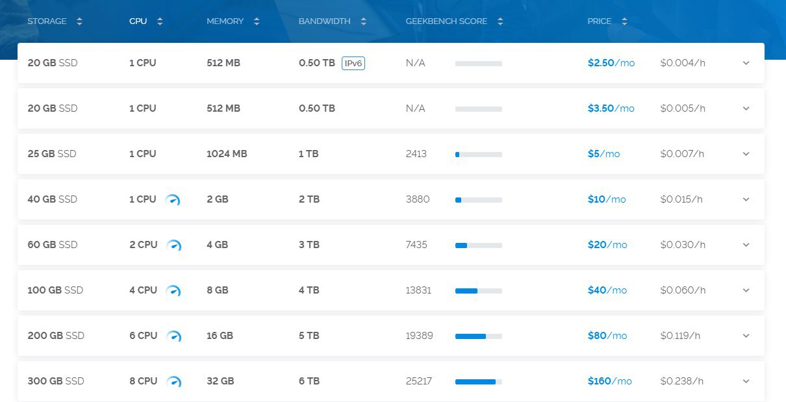Image resolution: width=786 pixels, height=402 pixels.
Task: Click speedometer icon on 4 CPU plan
Action: pyautogui.click(x=173, y=291)
